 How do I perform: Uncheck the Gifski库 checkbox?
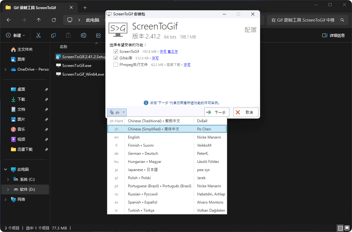[x=116, y=58]
